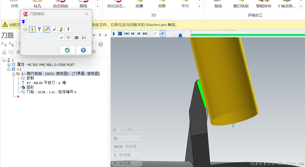This screenshot has height=167, width=305.
Task: Collapse the 侧刃铣削 operation node
Action: 13,74
